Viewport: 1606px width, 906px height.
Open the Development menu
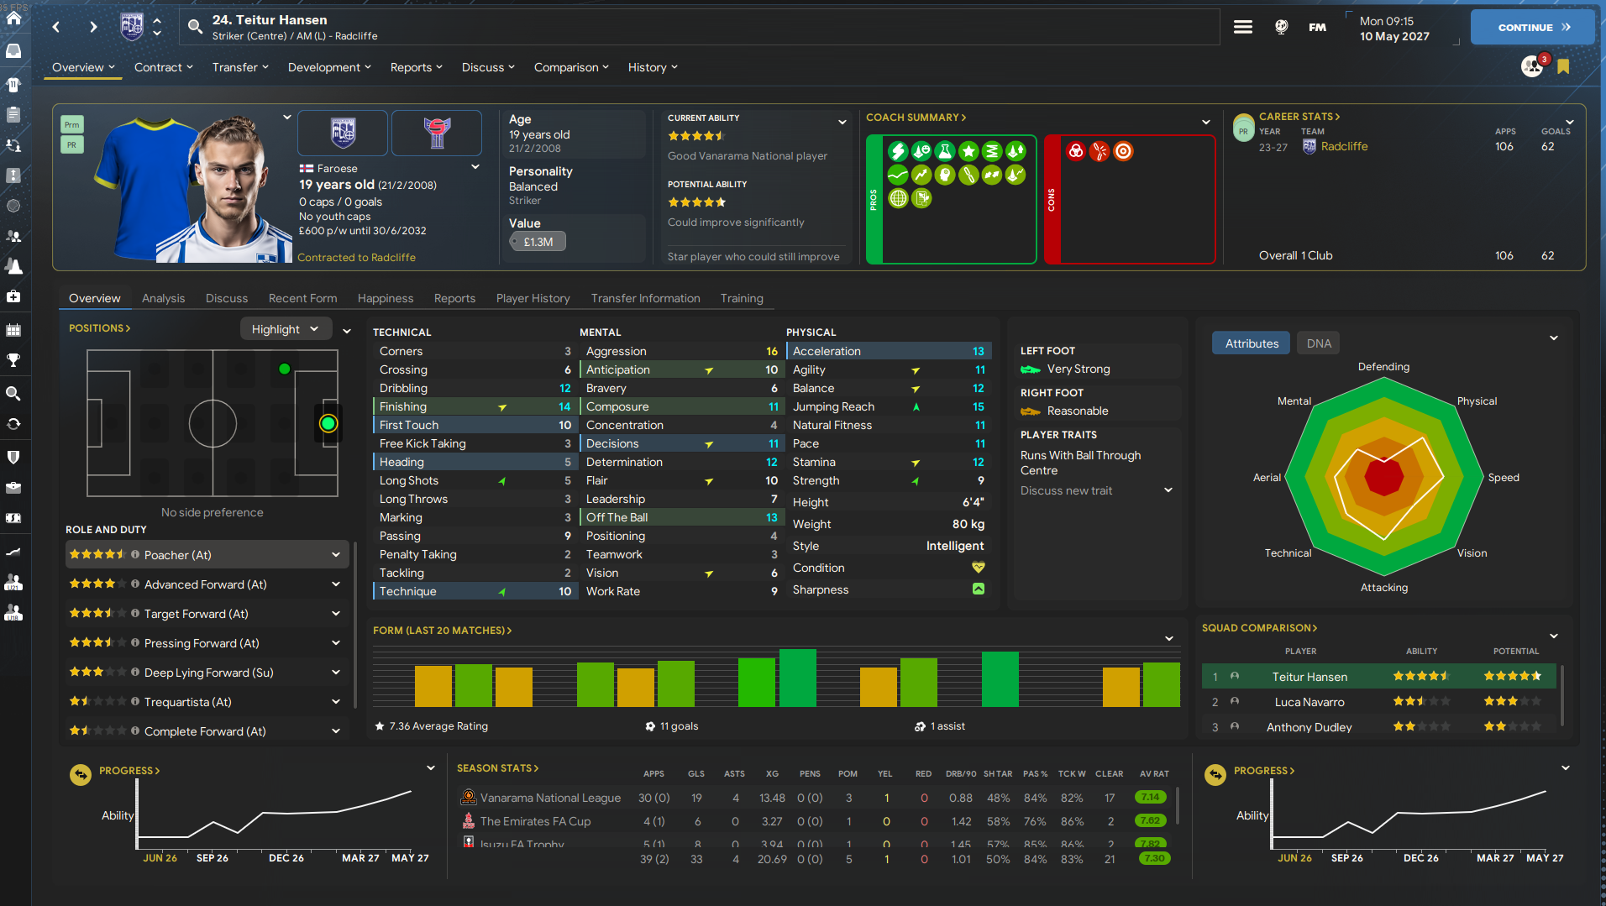pos(329,67)
